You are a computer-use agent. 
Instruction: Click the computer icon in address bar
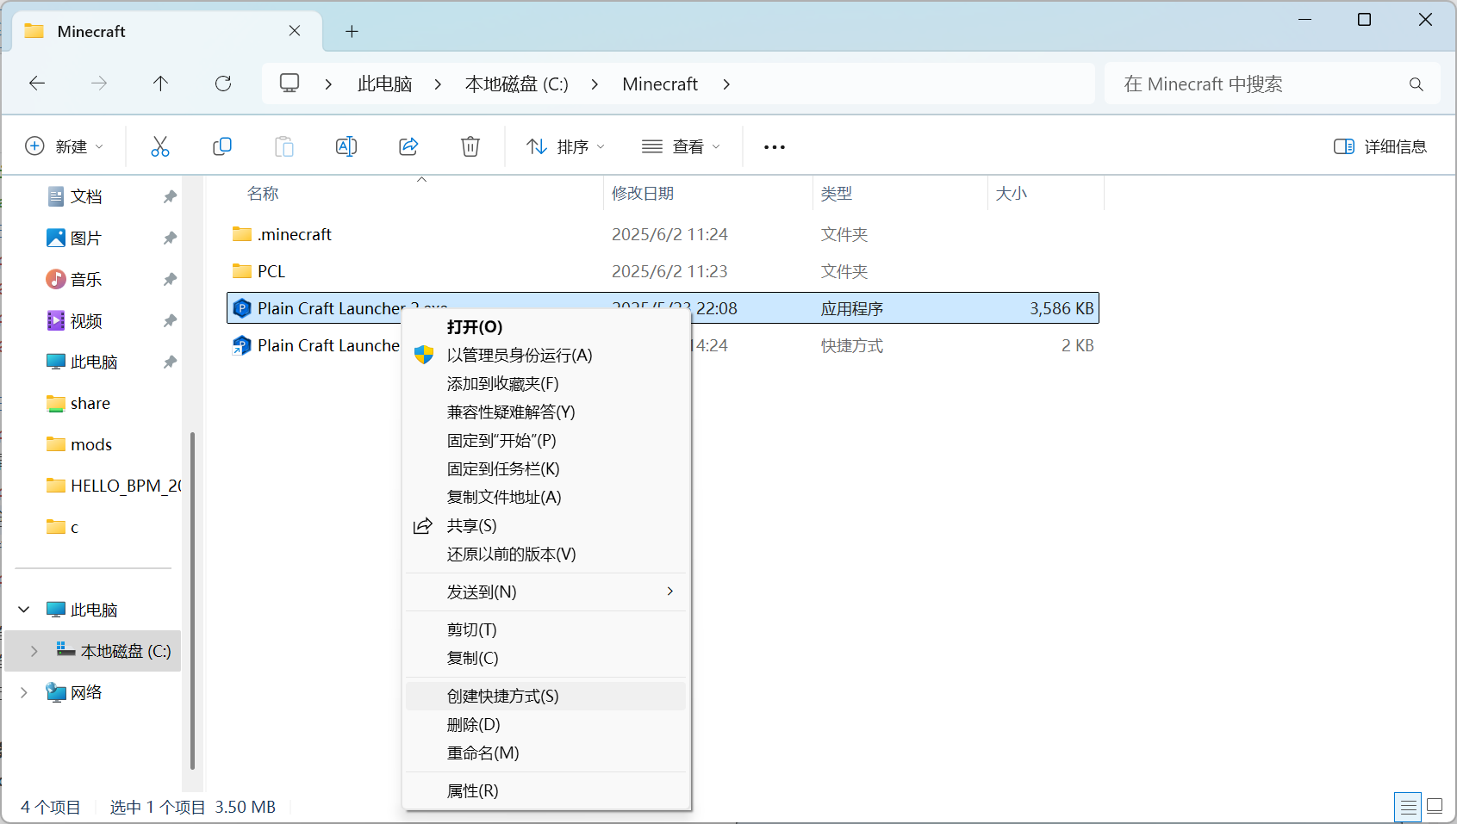click(290, 84)
